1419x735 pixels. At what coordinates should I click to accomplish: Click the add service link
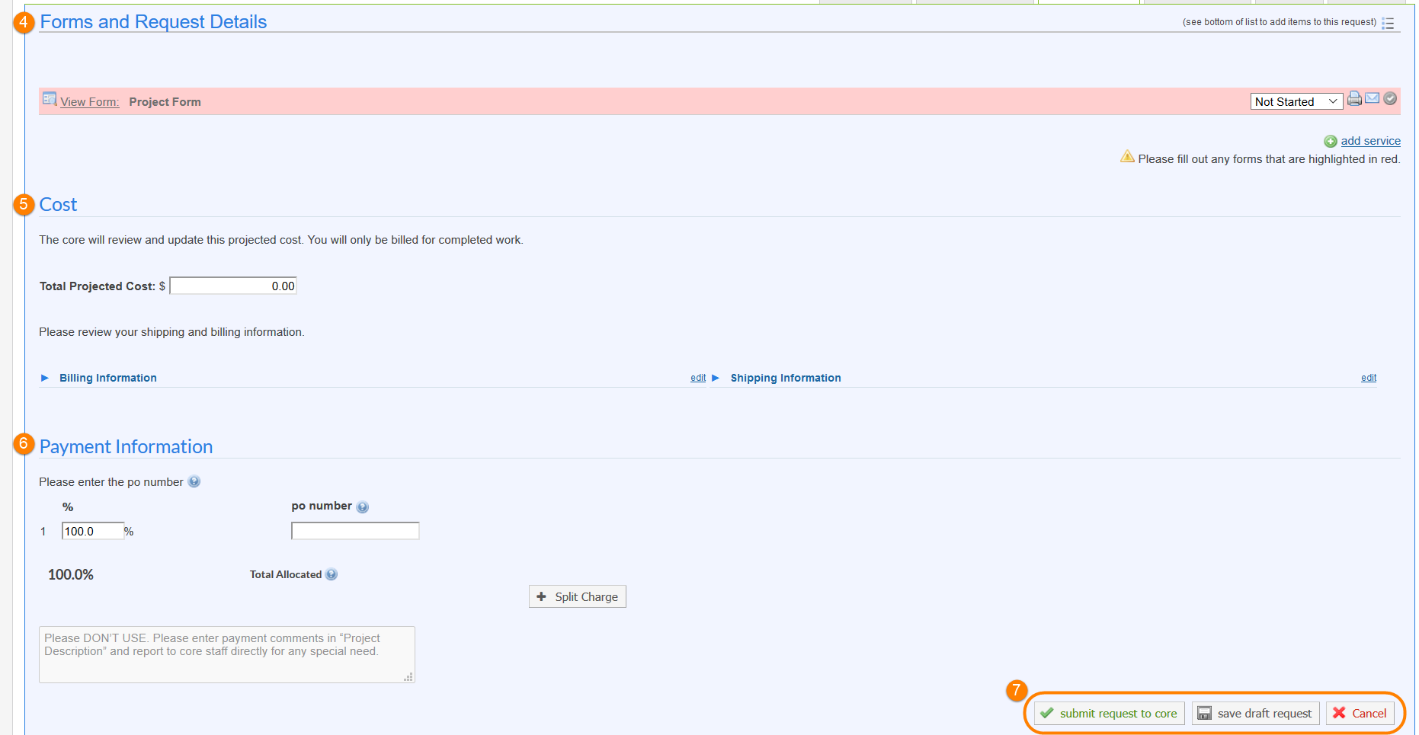point(1370,141)
